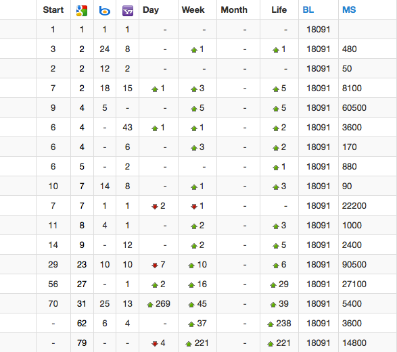Click the green arrow beside Life 29

click(273, 285)
